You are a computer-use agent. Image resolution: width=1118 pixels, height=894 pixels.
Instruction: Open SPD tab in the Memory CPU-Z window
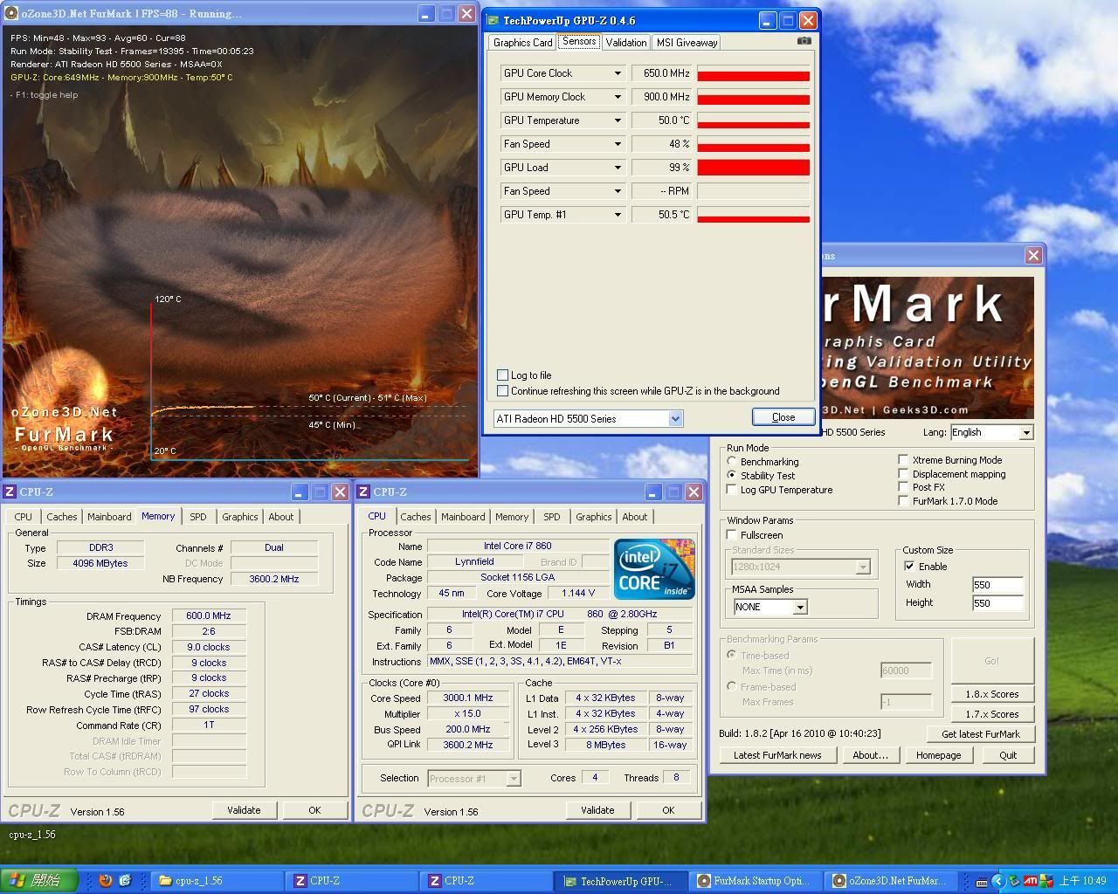click(198, 517)
